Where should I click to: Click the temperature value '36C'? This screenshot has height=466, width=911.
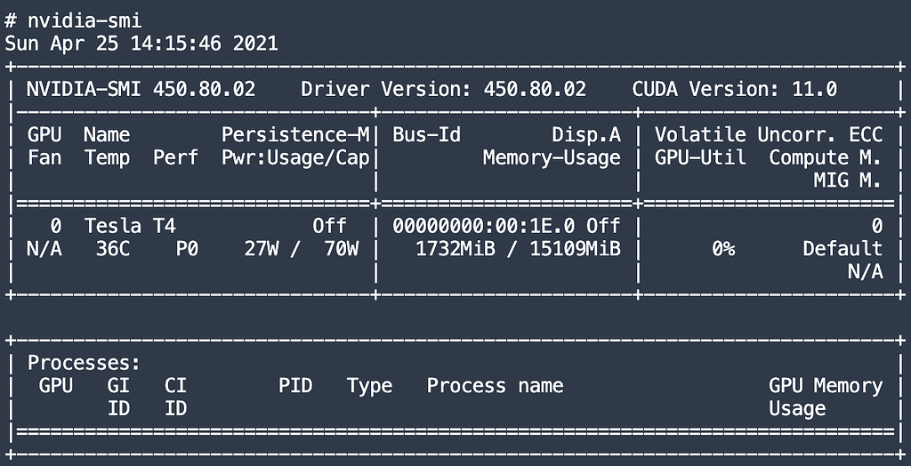113,249
